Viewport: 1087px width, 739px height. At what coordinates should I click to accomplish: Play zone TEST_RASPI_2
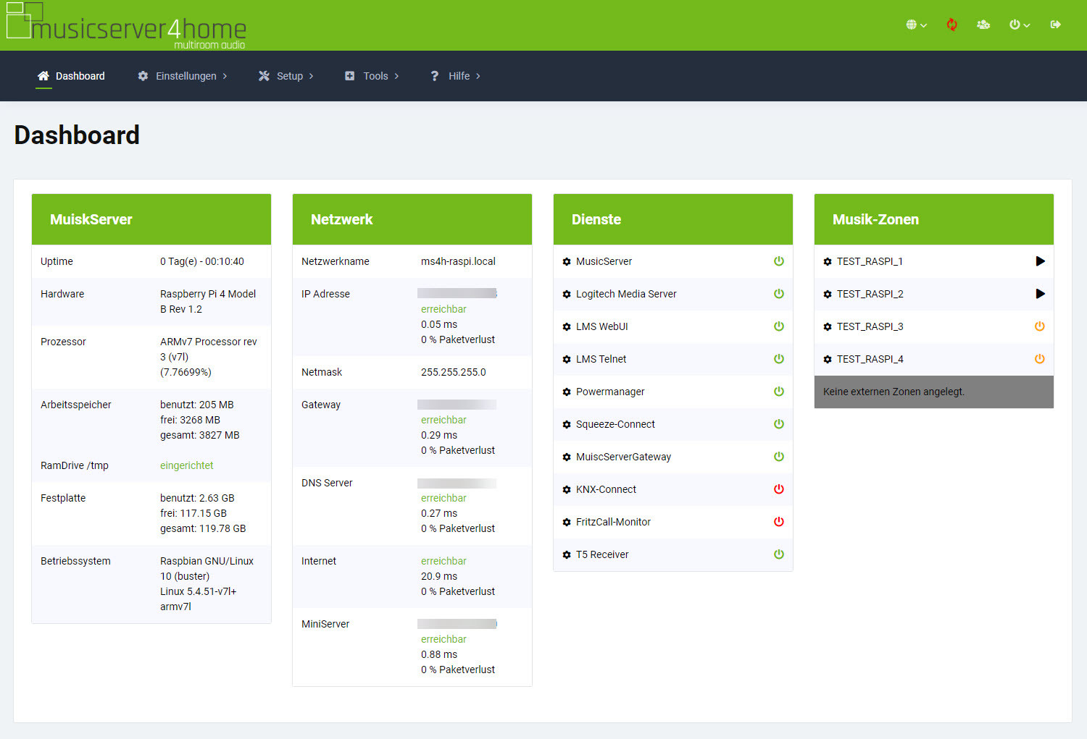pos(1040,294)
